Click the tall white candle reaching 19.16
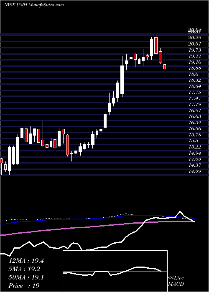 point(122,80)
